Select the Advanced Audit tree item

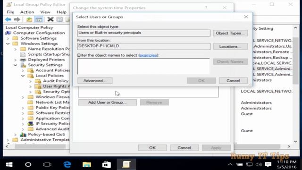point(52,129)
